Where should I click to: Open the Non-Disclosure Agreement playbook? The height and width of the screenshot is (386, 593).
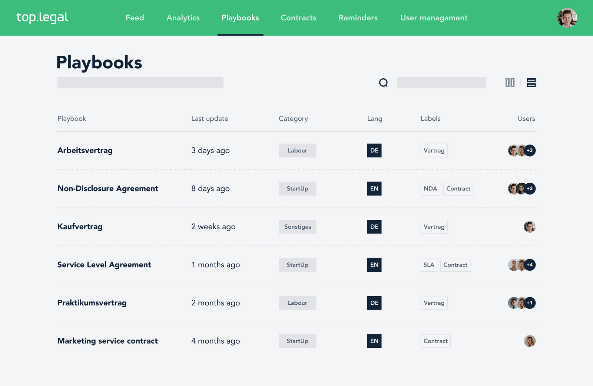click(x=107, y=188)
